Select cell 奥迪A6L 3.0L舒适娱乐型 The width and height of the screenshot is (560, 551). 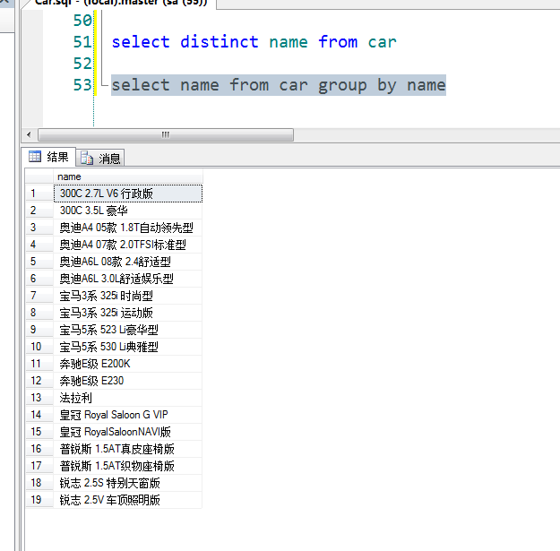coord(128,279)
